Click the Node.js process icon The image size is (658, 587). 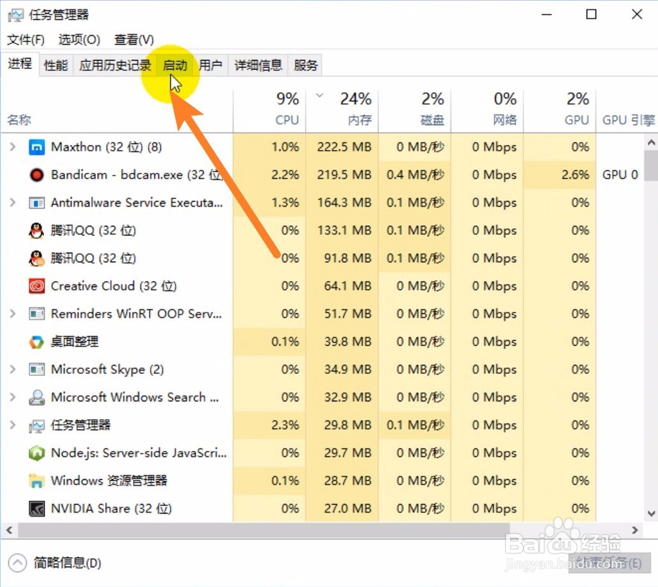[36, 453]
